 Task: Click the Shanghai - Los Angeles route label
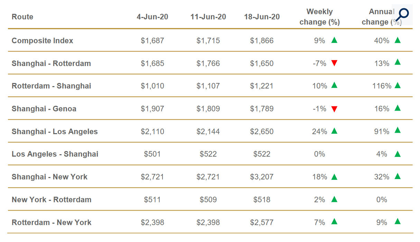55,132
